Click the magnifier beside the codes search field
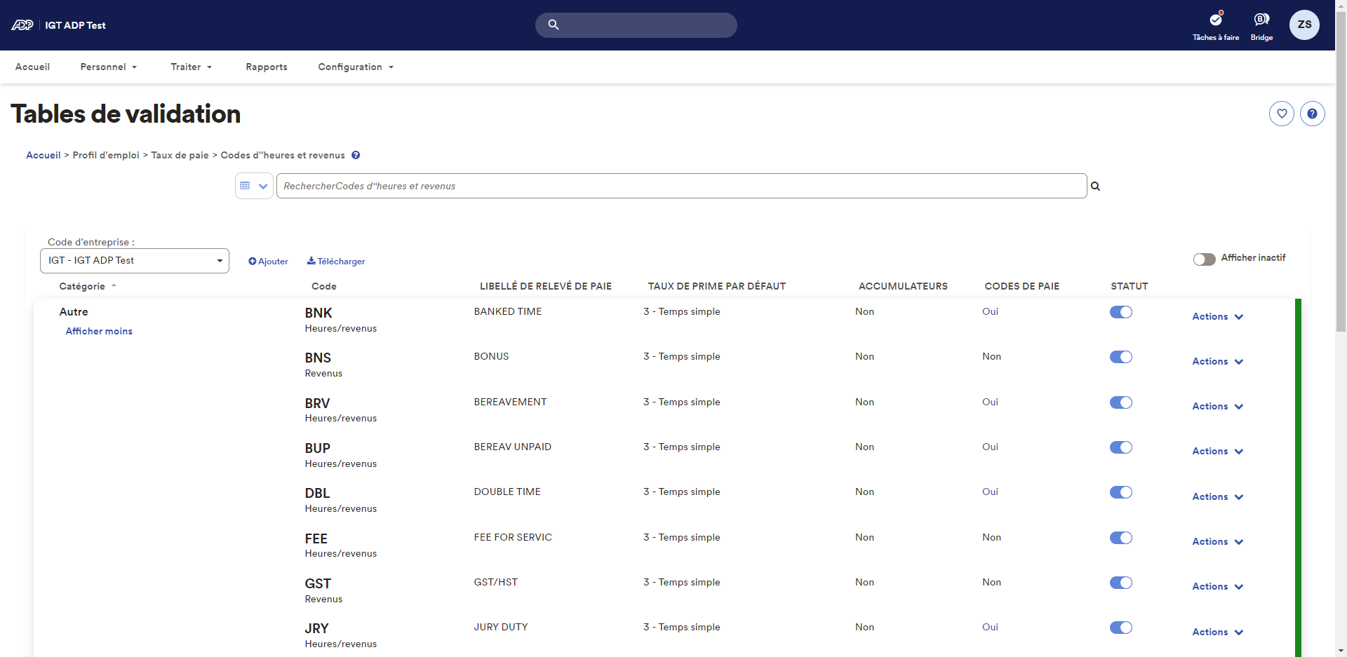The width and height of the screenshot is (1347, 657). pos(1095,187)
